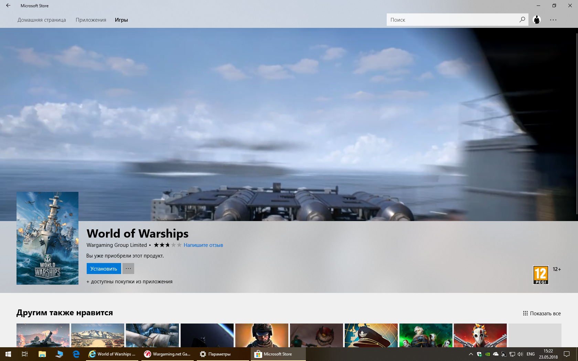This screenshot has width=578, height=361.
Task: Open File Explorer from the taskbar
Action: pos(42,354)
